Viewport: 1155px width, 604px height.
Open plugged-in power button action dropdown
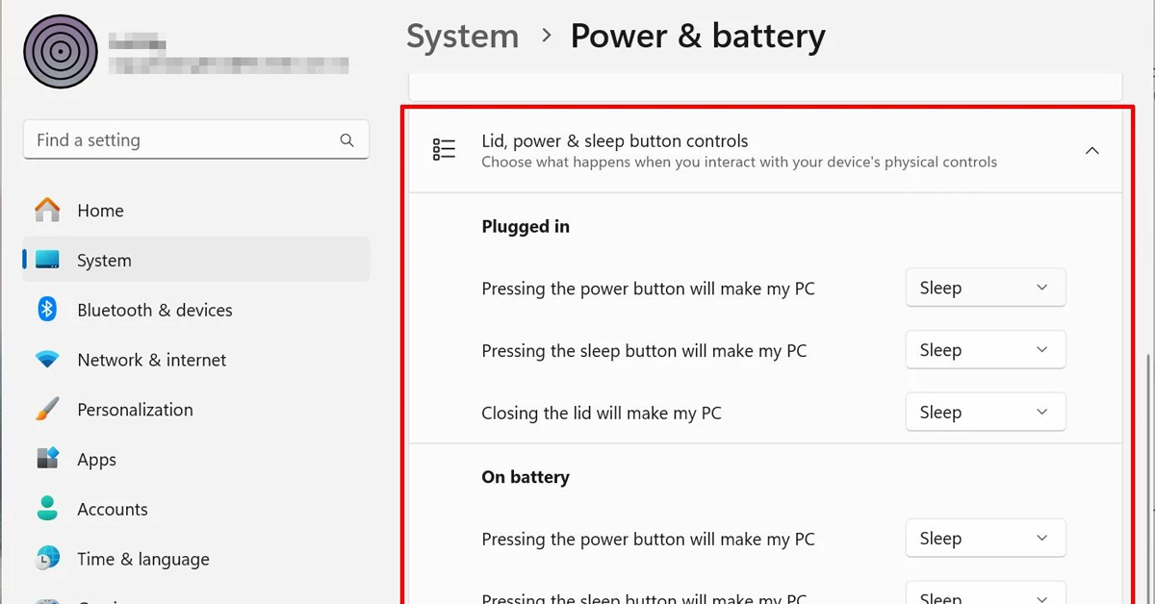(985, 288)
